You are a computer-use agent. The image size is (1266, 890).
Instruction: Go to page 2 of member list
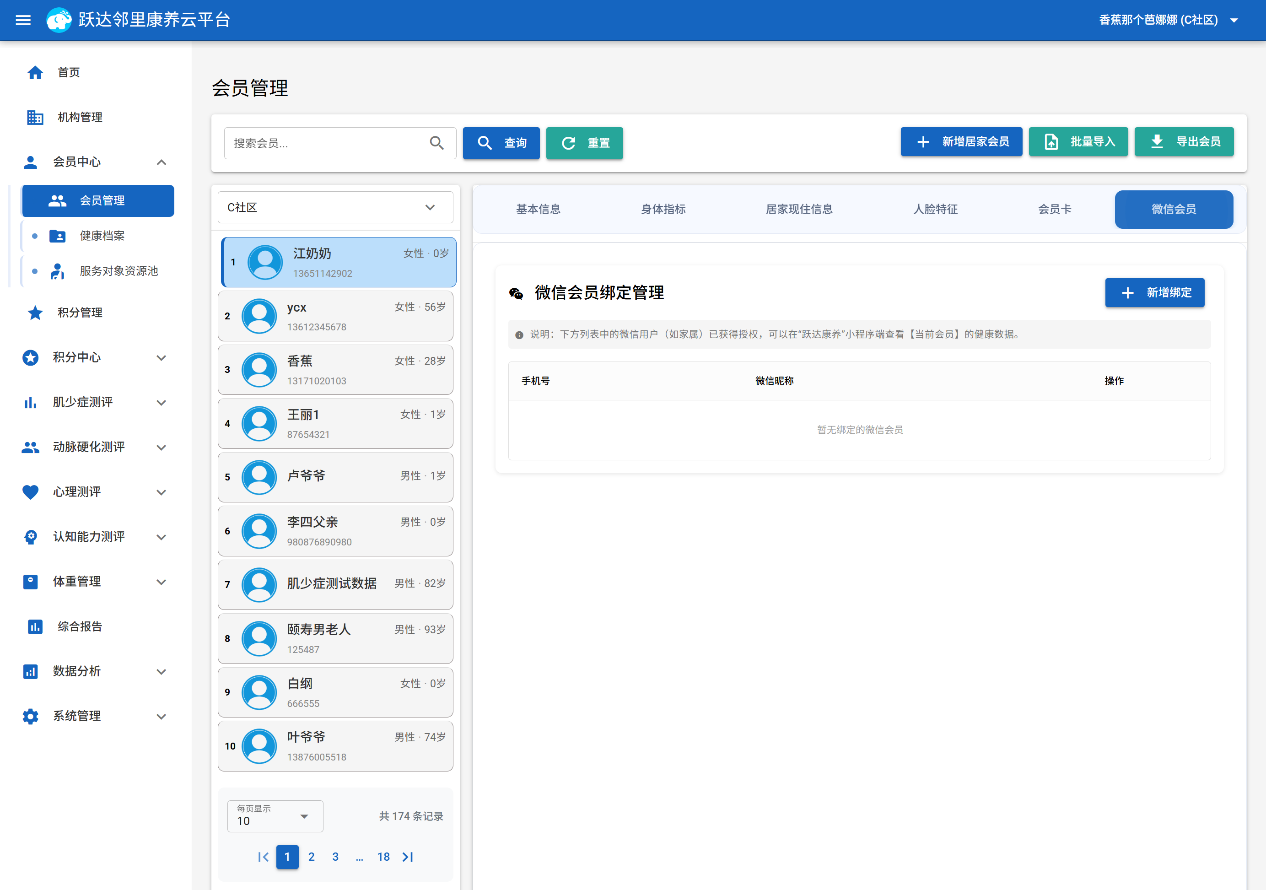click(312, 857)
